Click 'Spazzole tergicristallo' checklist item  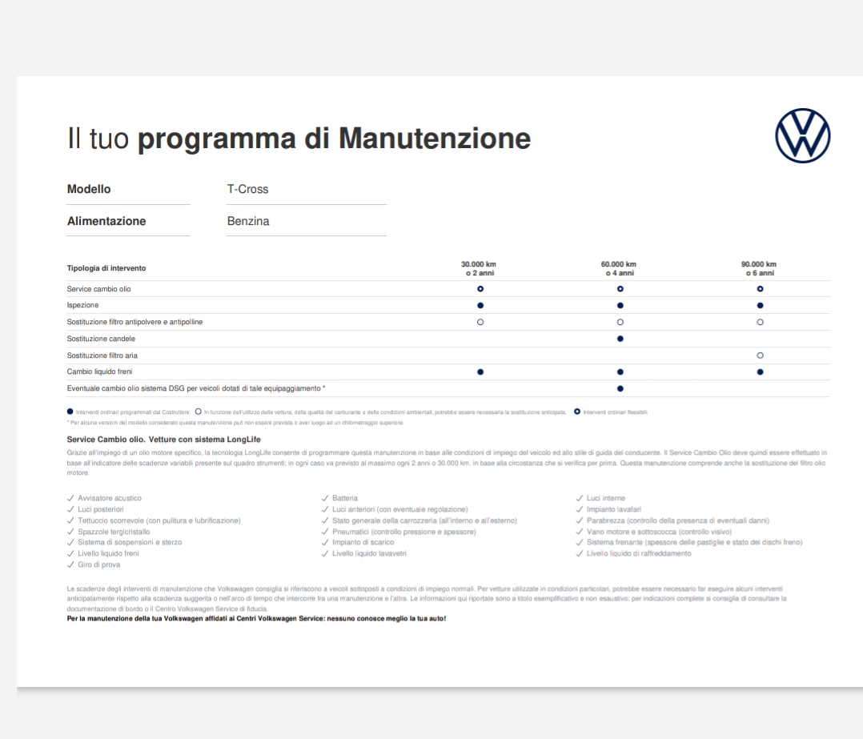point(114,532)
